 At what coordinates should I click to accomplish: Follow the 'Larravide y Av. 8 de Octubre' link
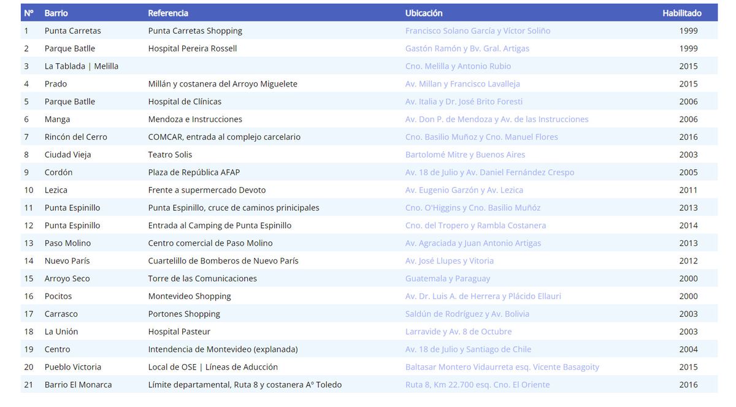tap(458, 332)
